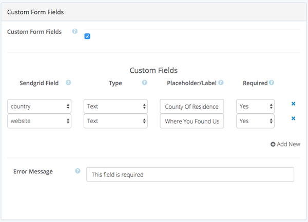This screenshot has width=308, height=222.
Task: Change Type dropdown in website row
Action: (x=115, y=121)
